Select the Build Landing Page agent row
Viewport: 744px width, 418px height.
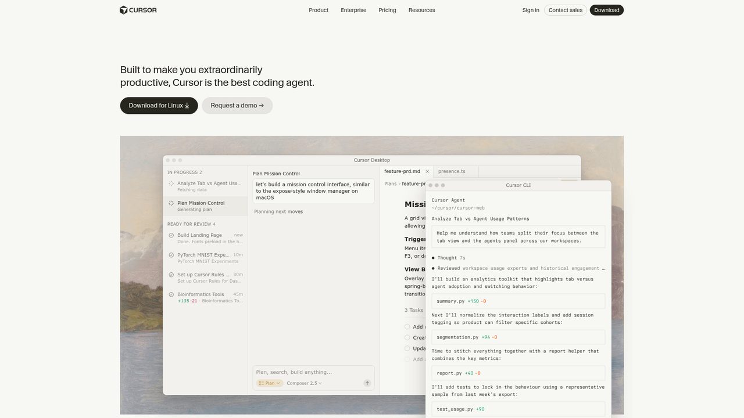205,238
